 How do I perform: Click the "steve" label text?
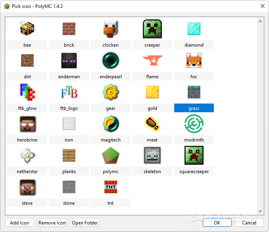click(27, 203)
